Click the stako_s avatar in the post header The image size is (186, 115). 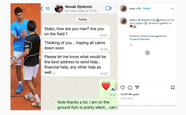[123, 8]
